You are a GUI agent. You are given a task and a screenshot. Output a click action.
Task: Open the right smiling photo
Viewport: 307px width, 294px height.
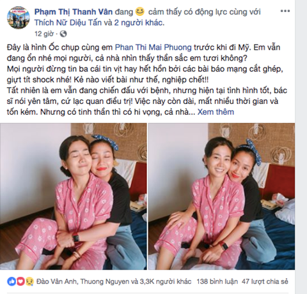(221, 196)
